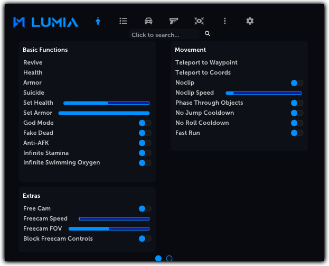Toggle Infinite Stamina switch

pyautogui.click(x=145, y=153)
